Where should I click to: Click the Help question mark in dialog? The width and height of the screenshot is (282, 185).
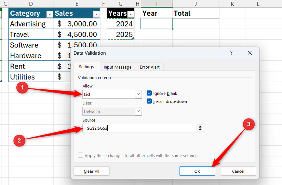pyautogui.click(x=231, y=53)
